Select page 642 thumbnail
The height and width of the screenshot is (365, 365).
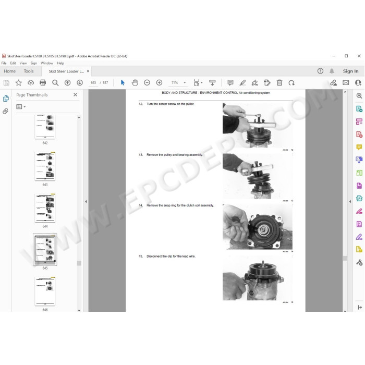point(45,127)
